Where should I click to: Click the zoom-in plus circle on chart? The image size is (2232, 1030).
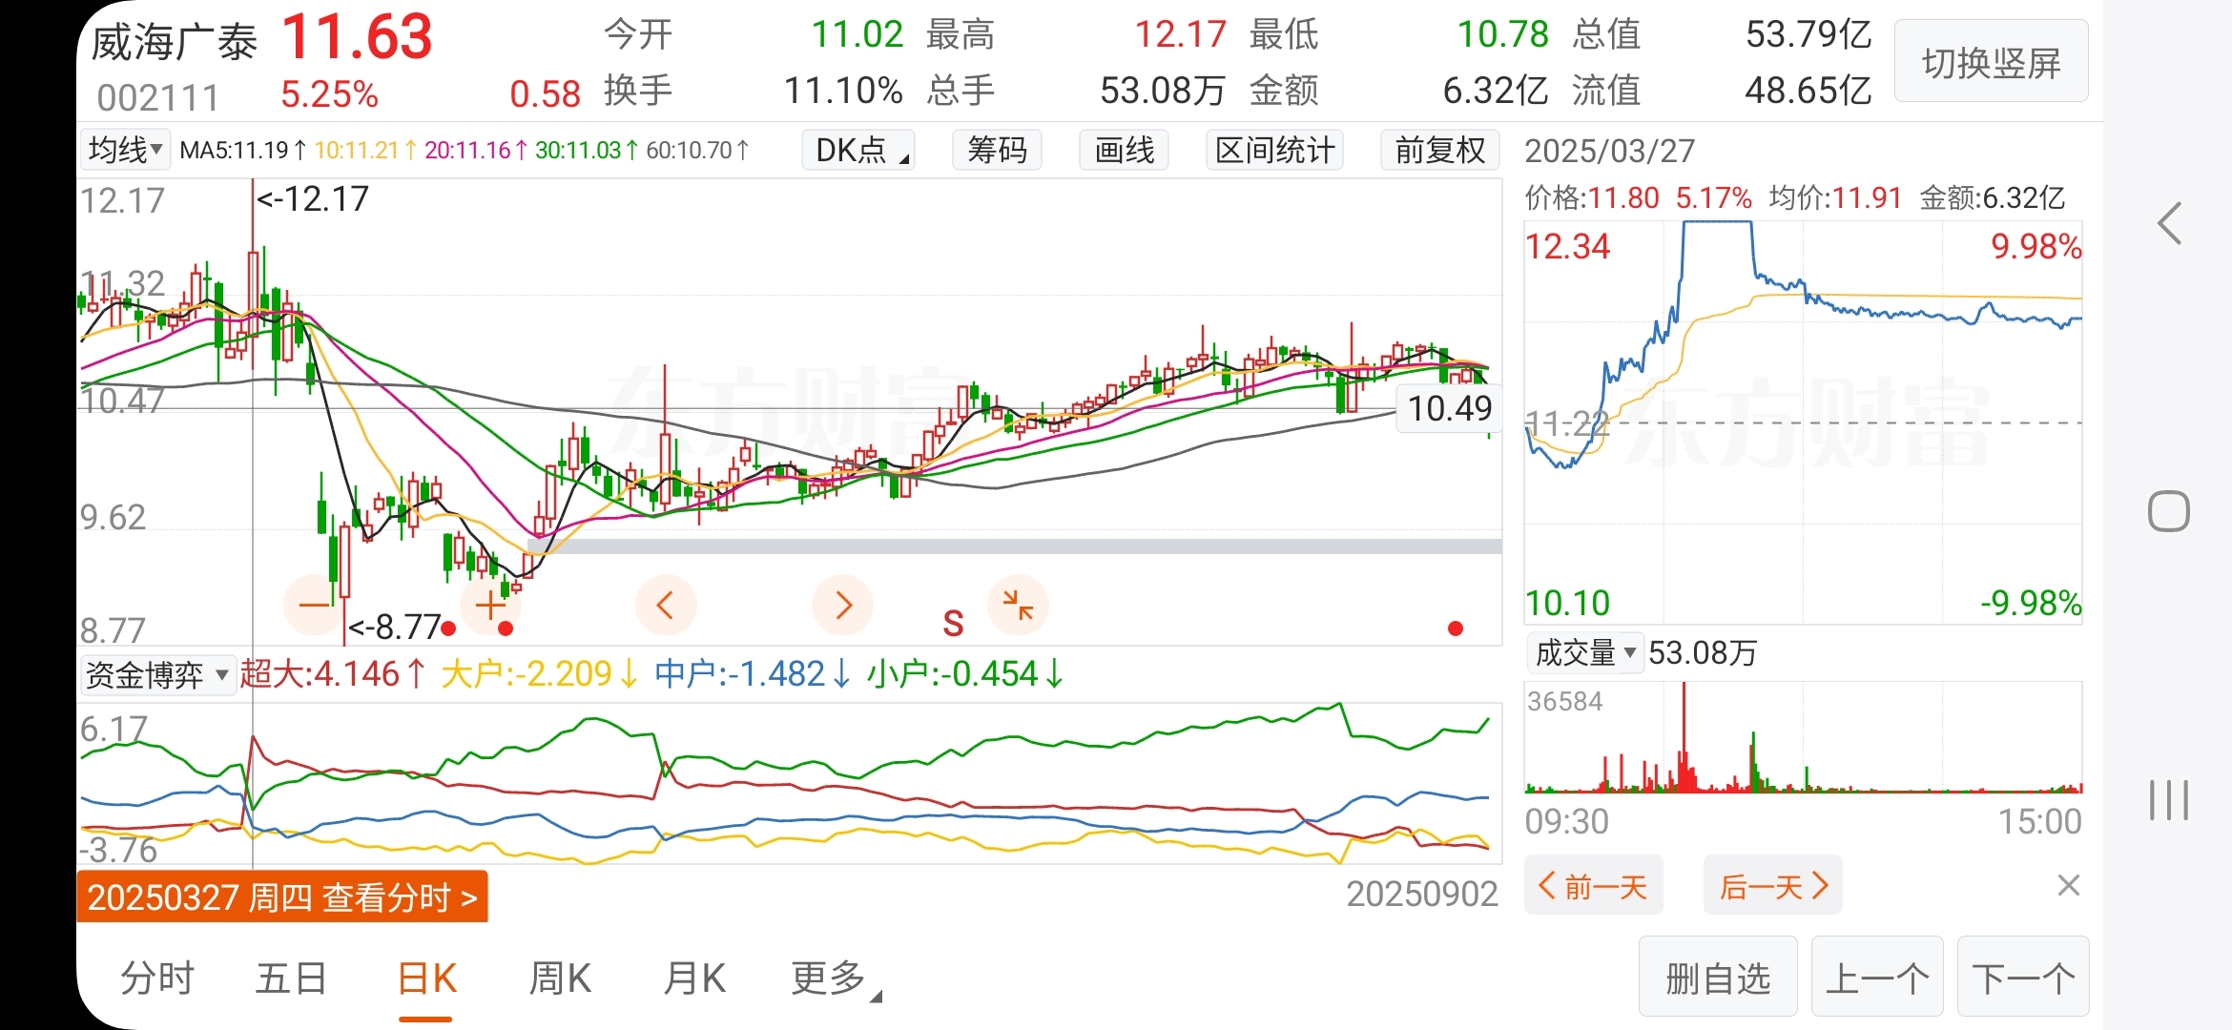pyautogui.click(x=490, y=605)
